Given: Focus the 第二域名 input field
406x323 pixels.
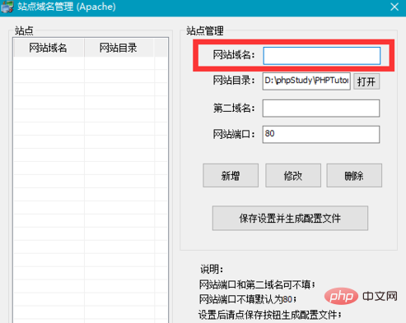Looking at the screenshot, I should tap(321, 108).
